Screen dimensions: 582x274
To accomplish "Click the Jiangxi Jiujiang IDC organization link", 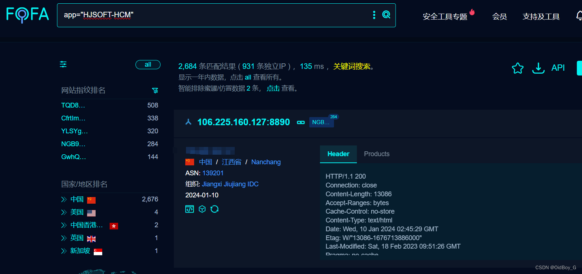I will 230,184.
